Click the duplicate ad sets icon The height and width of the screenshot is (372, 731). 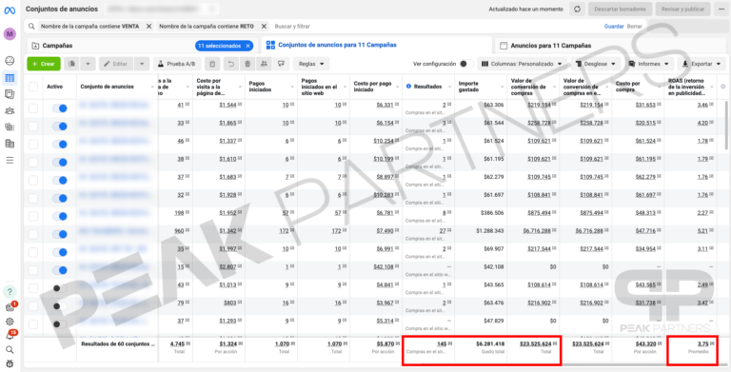72,64
